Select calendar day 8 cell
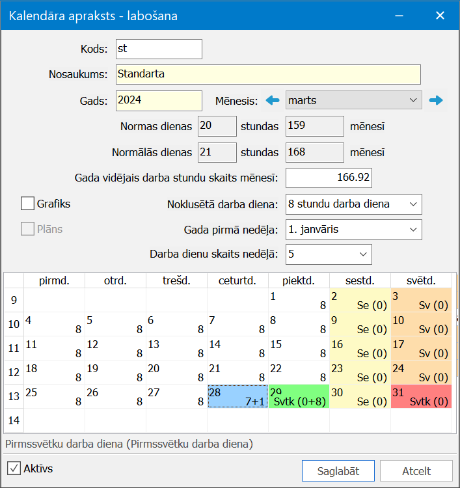The width and height of the screenshot is (460, 488). tap(299, 324)
